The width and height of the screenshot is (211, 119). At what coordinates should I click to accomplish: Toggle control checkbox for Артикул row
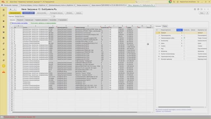coord(184,33)
